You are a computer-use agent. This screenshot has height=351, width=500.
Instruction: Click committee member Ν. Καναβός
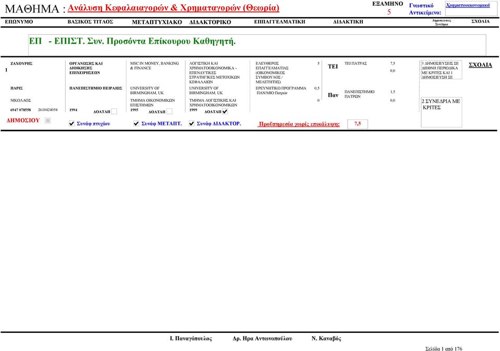point(326,339)
